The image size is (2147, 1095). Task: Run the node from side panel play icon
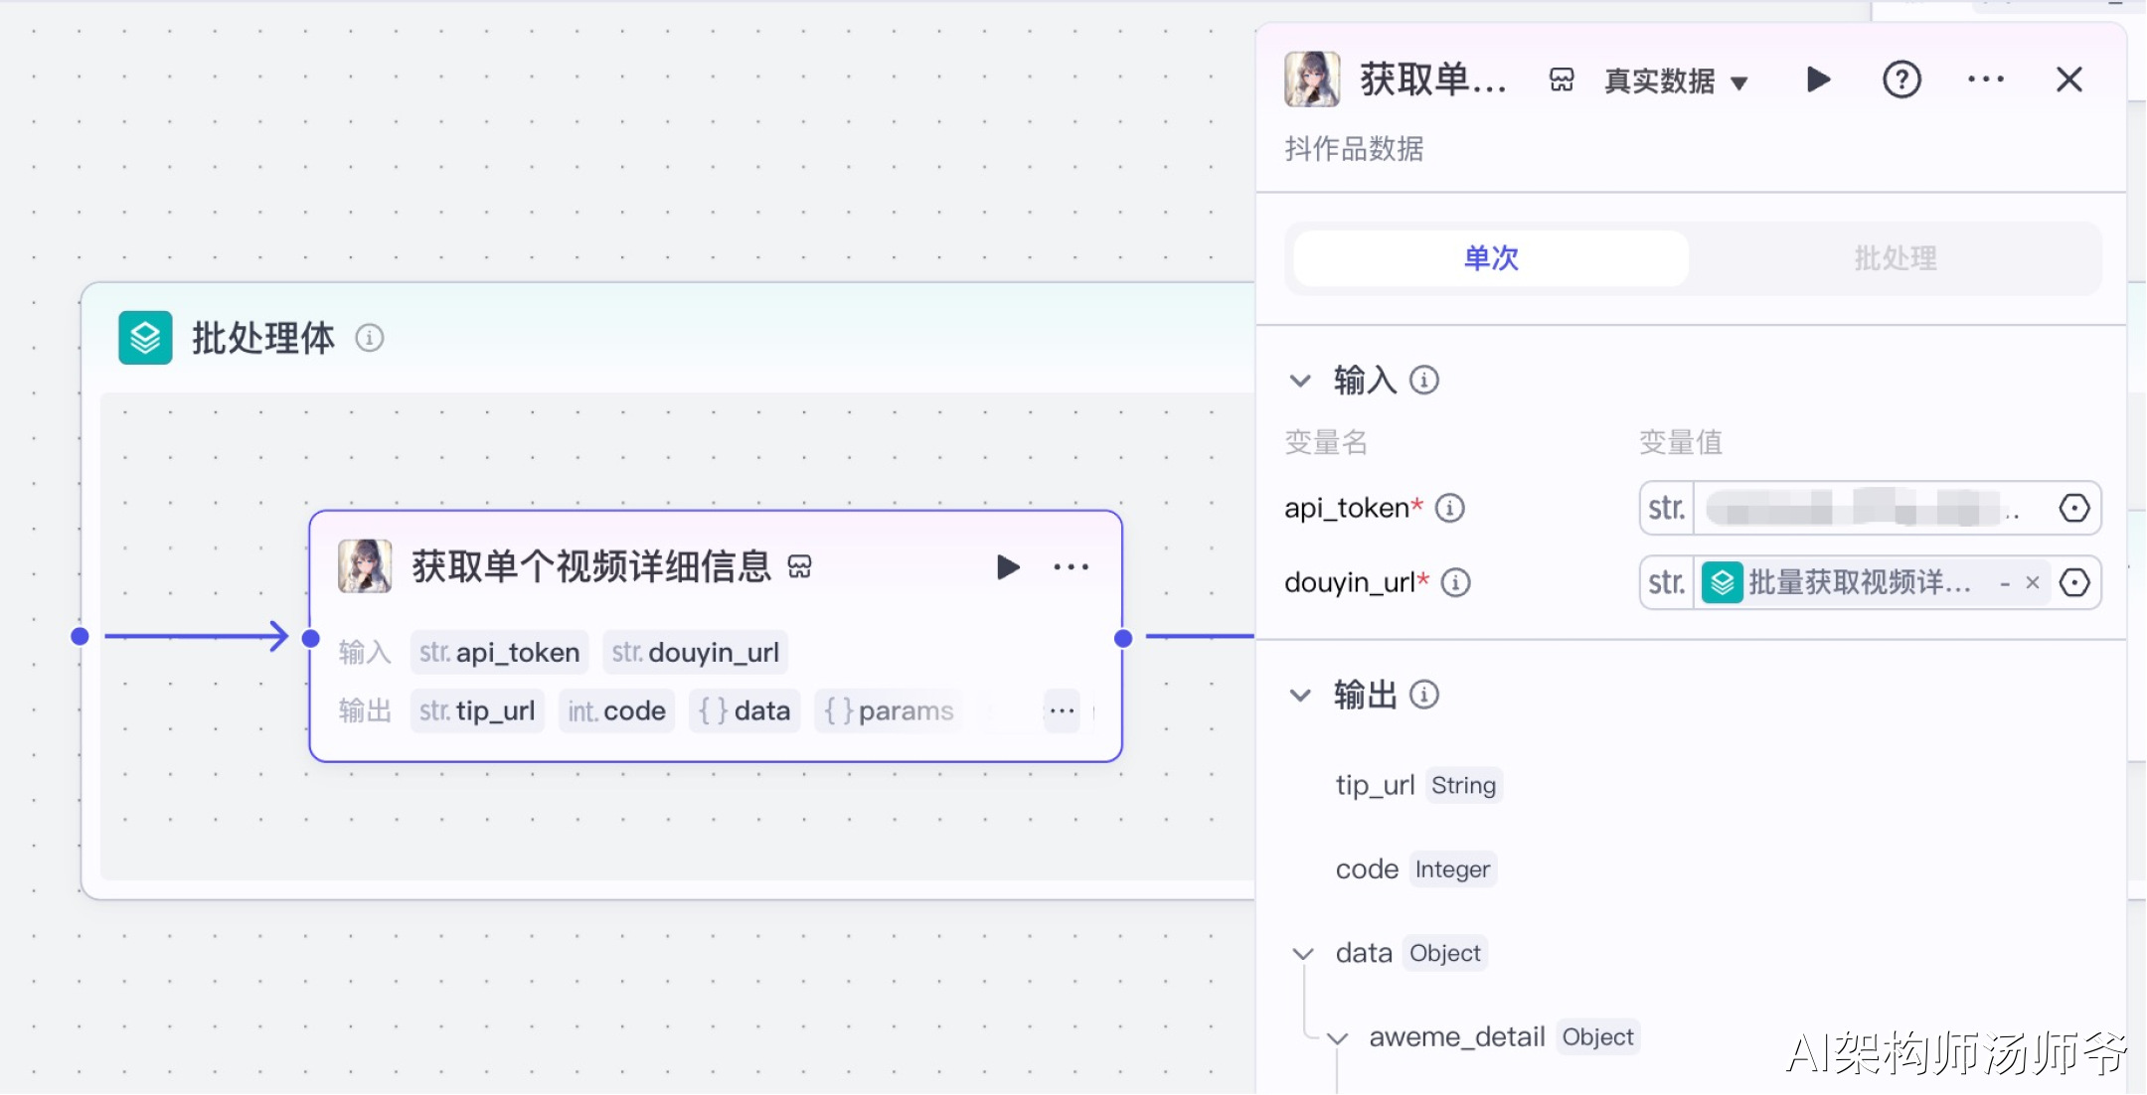[1818, 79]
